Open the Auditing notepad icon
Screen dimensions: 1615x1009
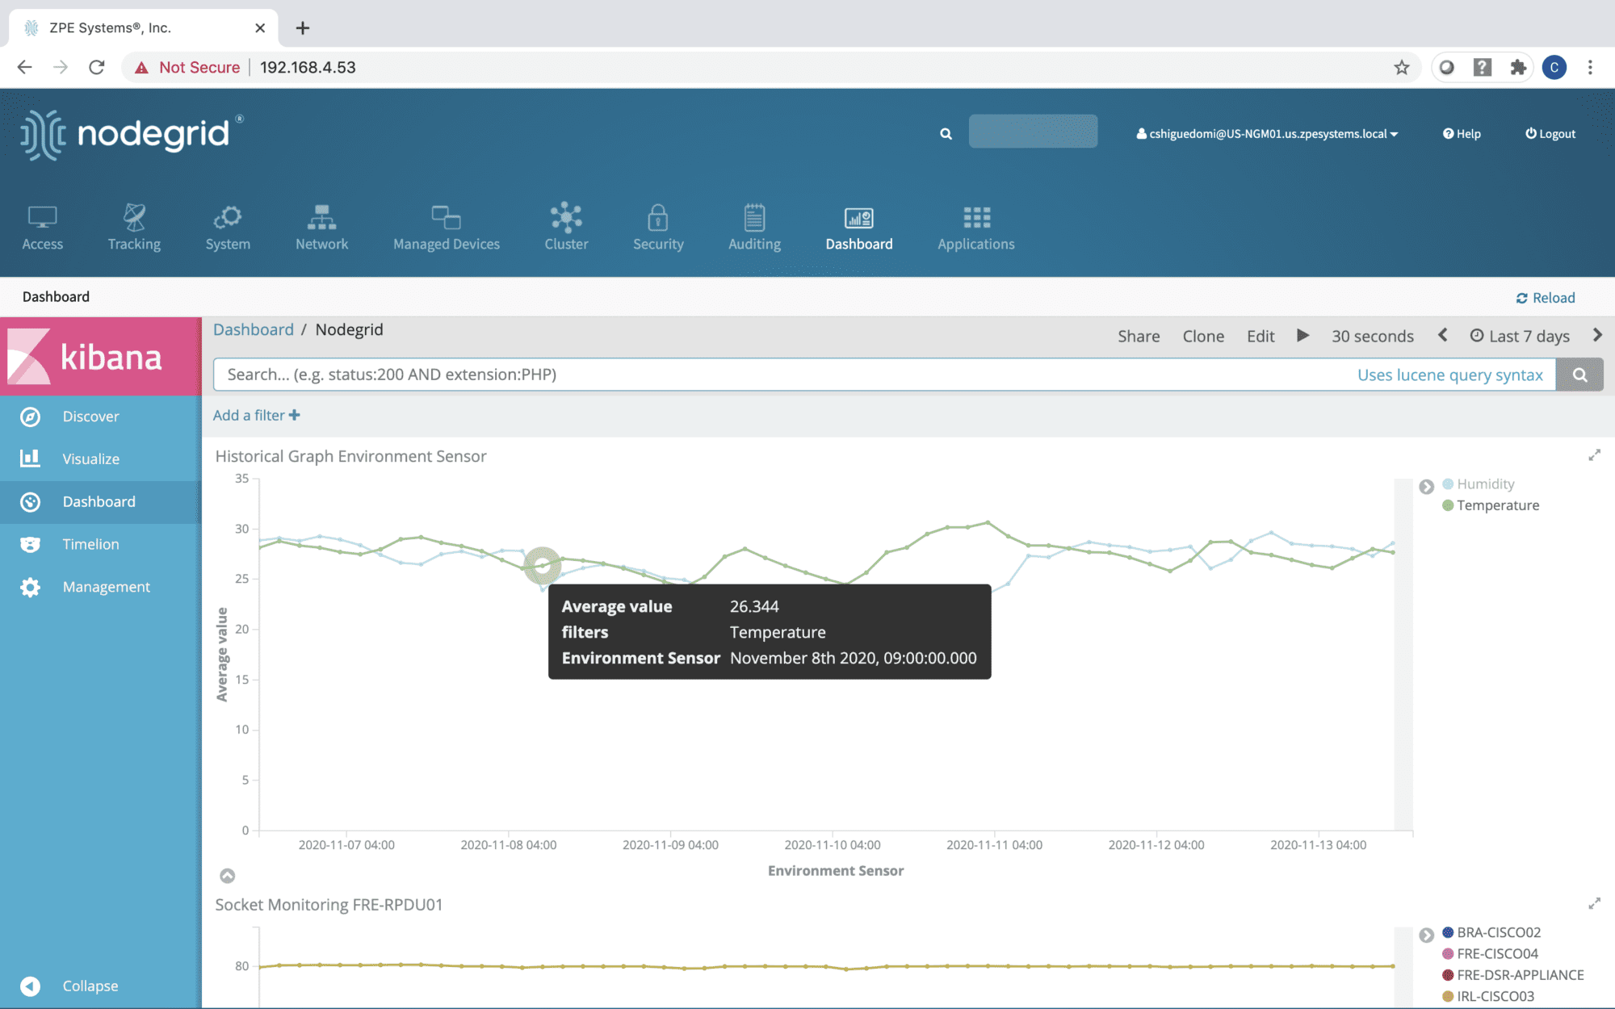(x=754, y=217)
